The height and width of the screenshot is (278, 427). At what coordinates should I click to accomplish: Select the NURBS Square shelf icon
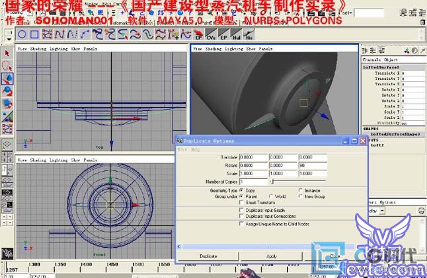click(34, 34)
